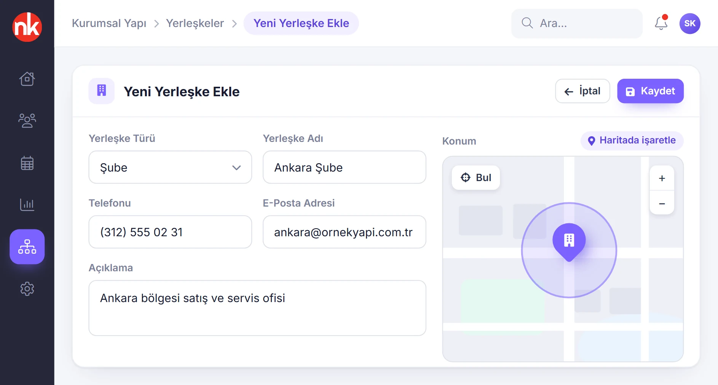Open the settings gear in sidebar

[x=27, y=289]
